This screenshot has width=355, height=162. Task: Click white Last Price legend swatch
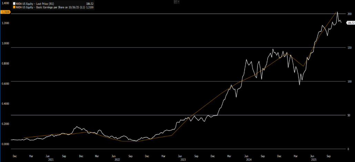tap(14, 3)
